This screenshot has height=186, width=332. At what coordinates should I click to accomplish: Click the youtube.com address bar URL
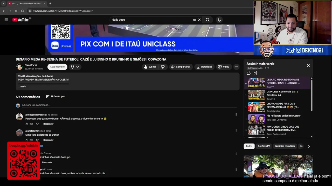(63, 11)
